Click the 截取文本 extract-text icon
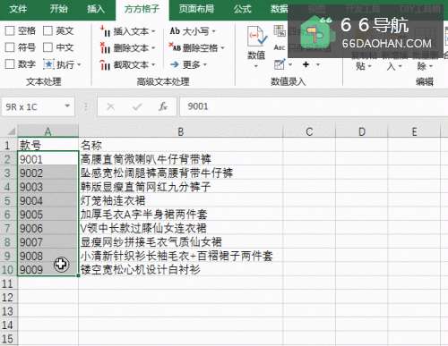Screen dimensions: 448x346 [x=105, y=64]
